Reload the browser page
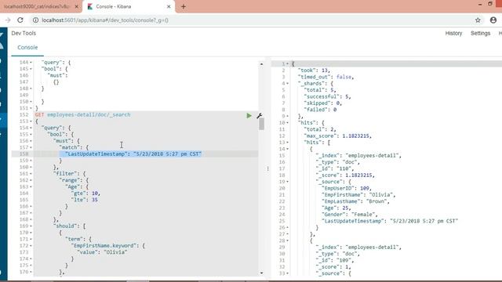The height and width of the screenshot is (282, 502). (20, 20)
